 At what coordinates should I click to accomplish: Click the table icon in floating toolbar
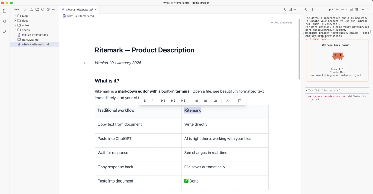pyautogui.click(x=240, y=101)
